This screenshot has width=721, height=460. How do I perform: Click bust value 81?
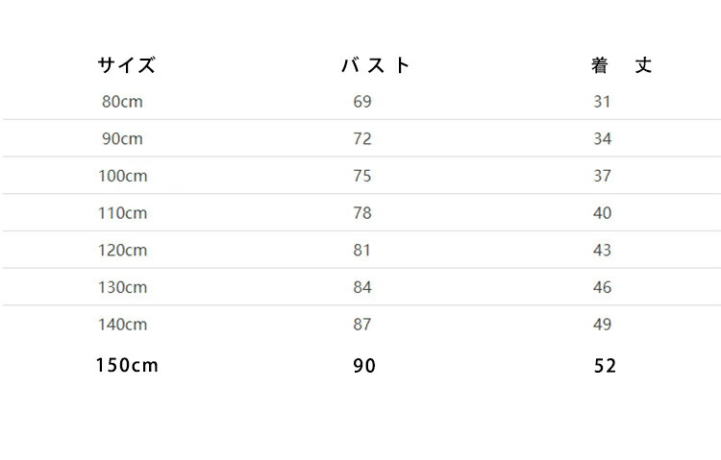coord(361,251)
